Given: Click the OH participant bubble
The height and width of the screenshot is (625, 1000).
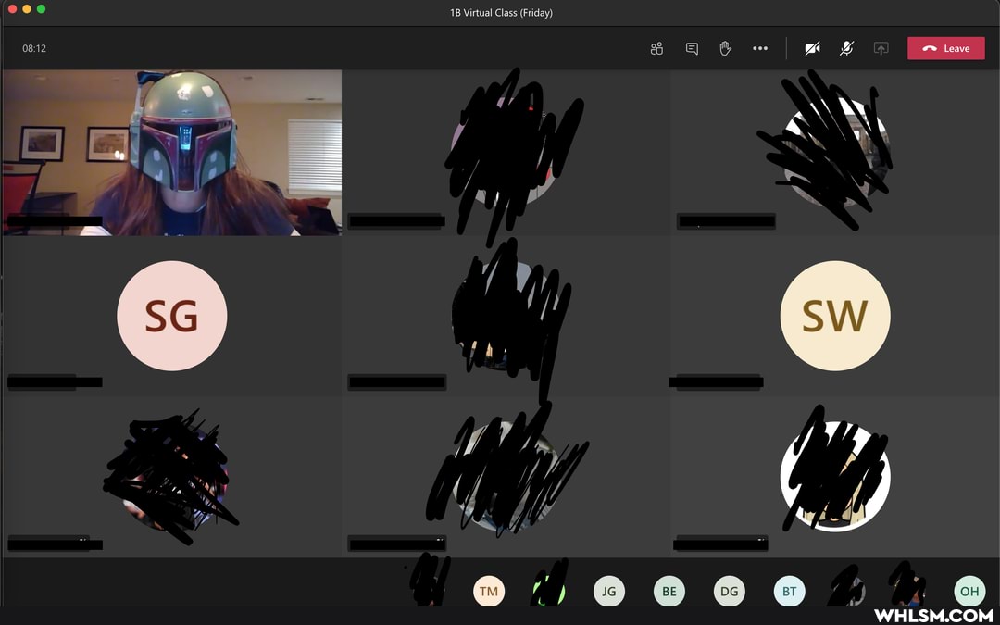Looking at the screenshot, I should pyautogui.click(x=969, y=591).
